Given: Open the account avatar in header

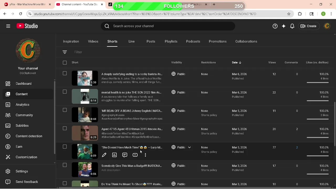Looking at the screenshot, I should pos(327,26).
